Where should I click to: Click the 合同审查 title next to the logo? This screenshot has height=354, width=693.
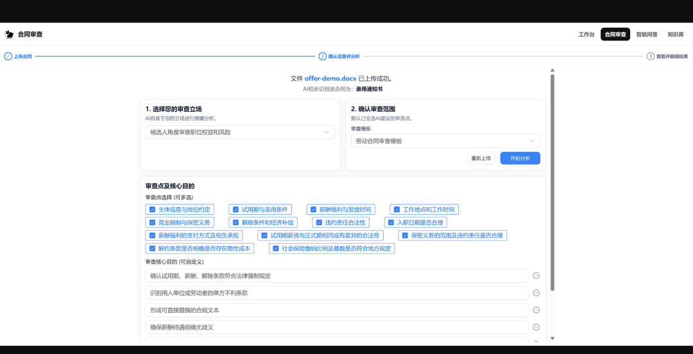31,34
